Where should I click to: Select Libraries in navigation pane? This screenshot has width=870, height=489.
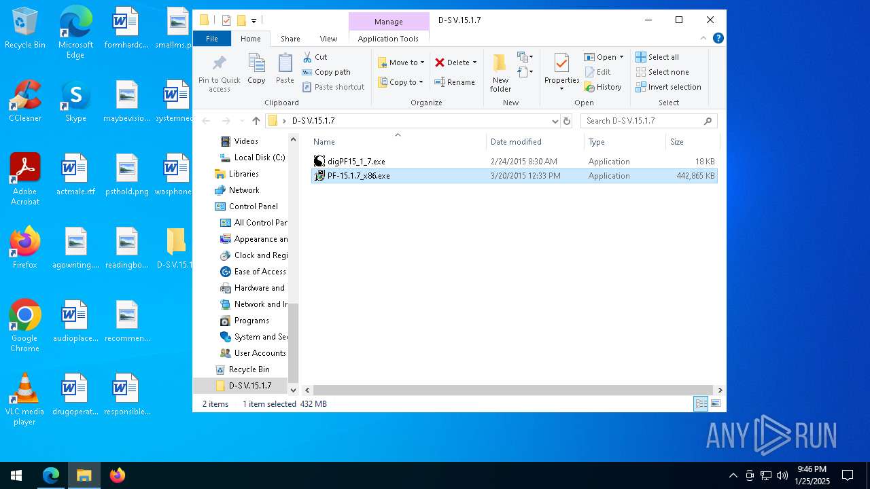click(237, 174)
